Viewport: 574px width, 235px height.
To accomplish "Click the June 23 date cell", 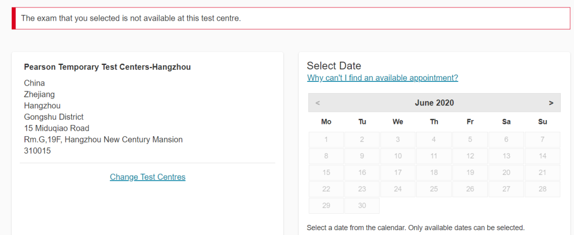I will 362,189.
